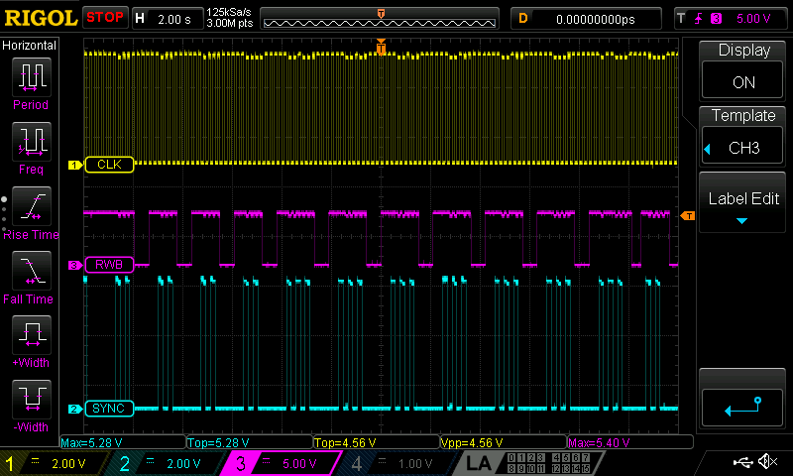
Task: Click the return arrow softkey
Action: coord(743,405)
